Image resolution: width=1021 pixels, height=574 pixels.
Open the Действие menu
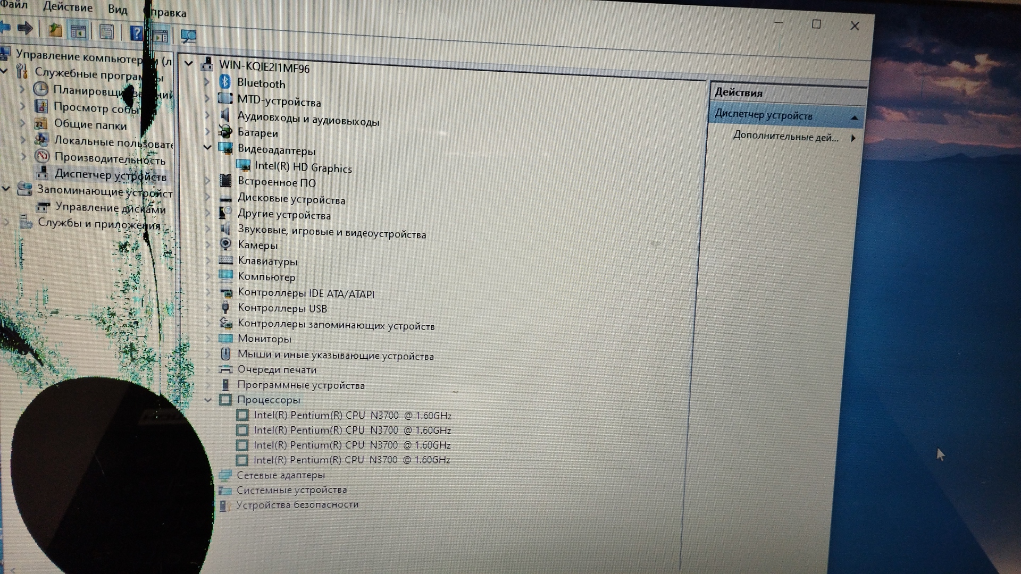click(x=68, y=7)
